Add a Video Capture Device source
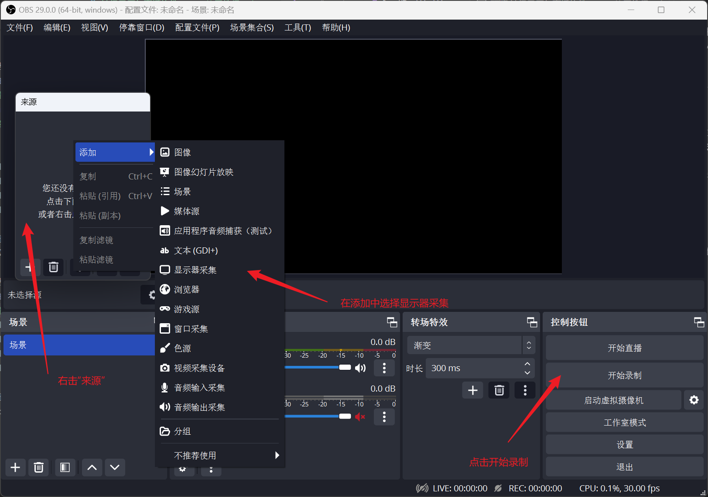The width and height of the screenshot is (708, 497). pos(219,368)
